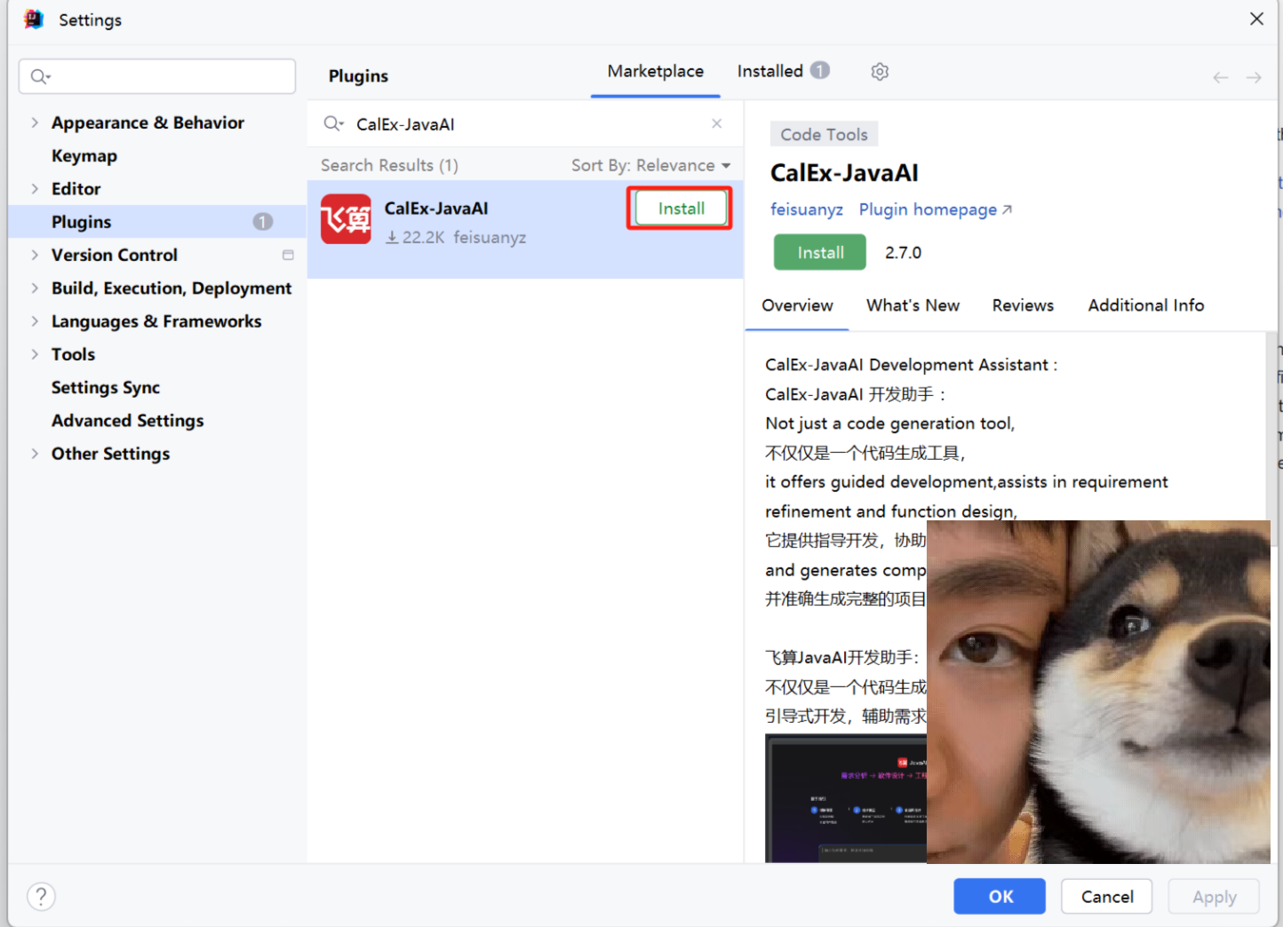Screen dimensions: 1283x927
Task: Switch to the Marketplace tab
Action: (656, 71)
